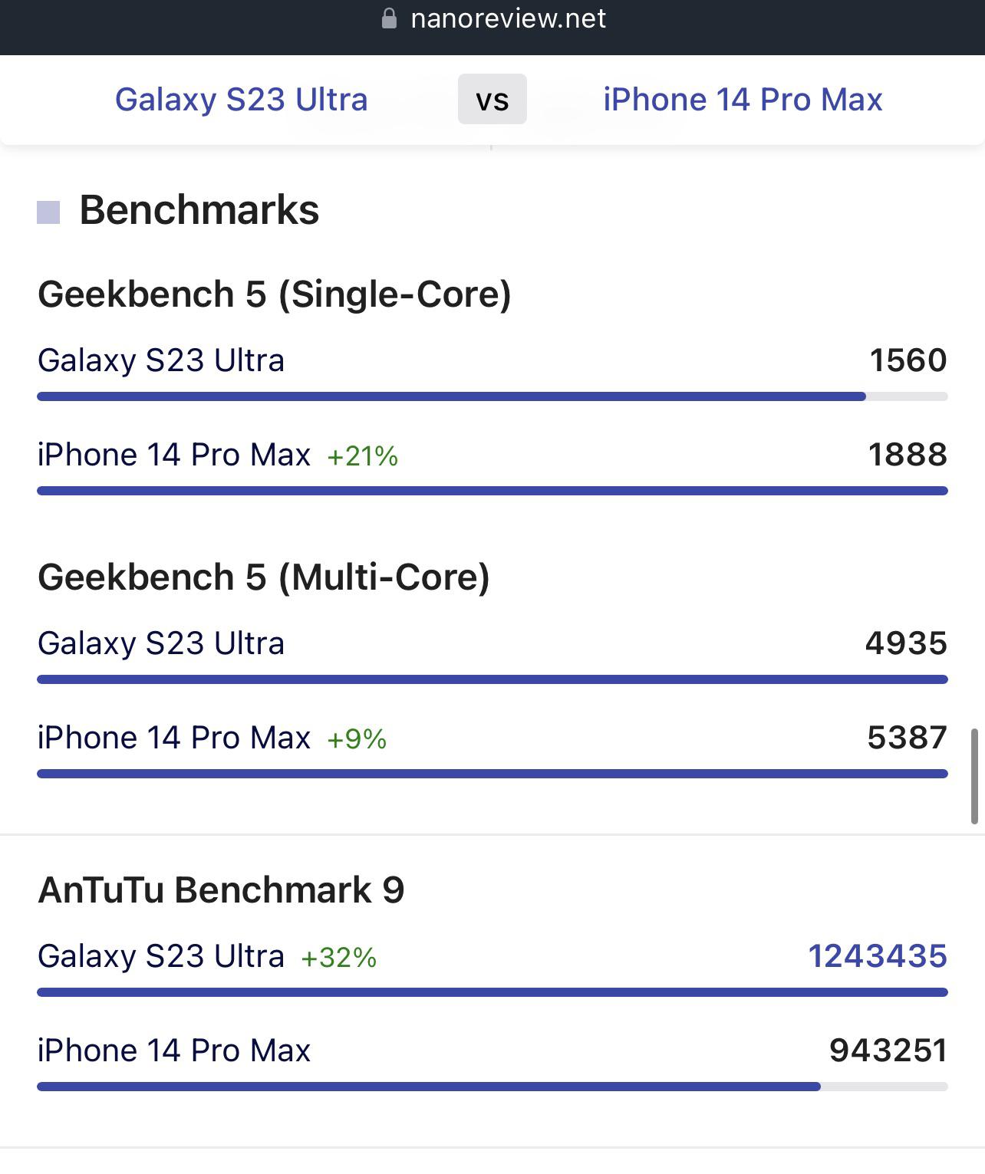Click the 'vs' button between phones
Image resolution: width=985 pixels, height=1174 pixels.
pyautogui.click(x=492, y=100)
